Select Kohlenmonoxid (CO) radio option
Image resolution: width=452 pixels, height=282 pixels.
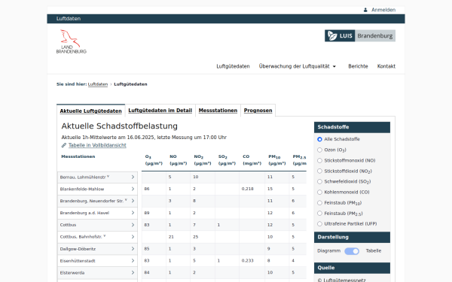[x=319, y=193]
